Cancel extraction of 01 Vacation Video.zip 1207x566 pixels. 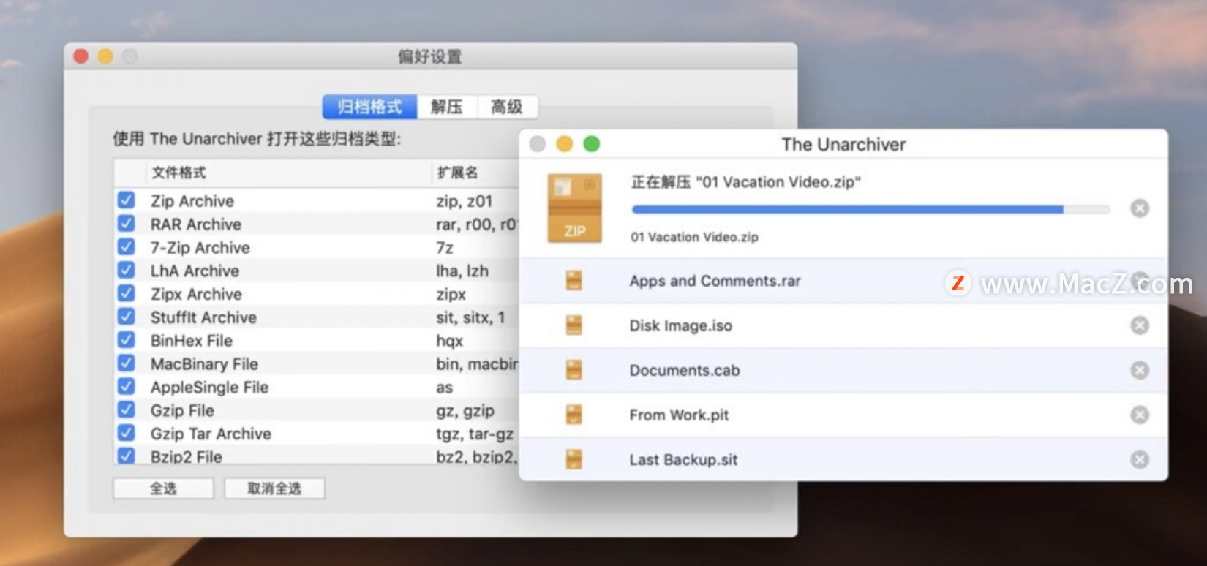(x=1140, y=208)
